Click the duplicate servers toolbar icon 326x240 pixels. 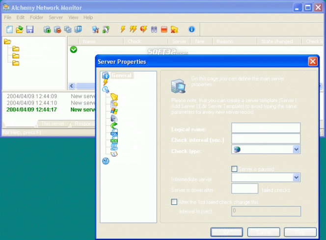pyautogui.click(x=68, y=29)
